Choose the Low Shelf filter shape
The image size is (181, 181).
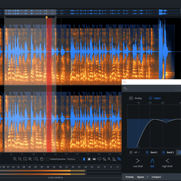[x=138, y=163]
